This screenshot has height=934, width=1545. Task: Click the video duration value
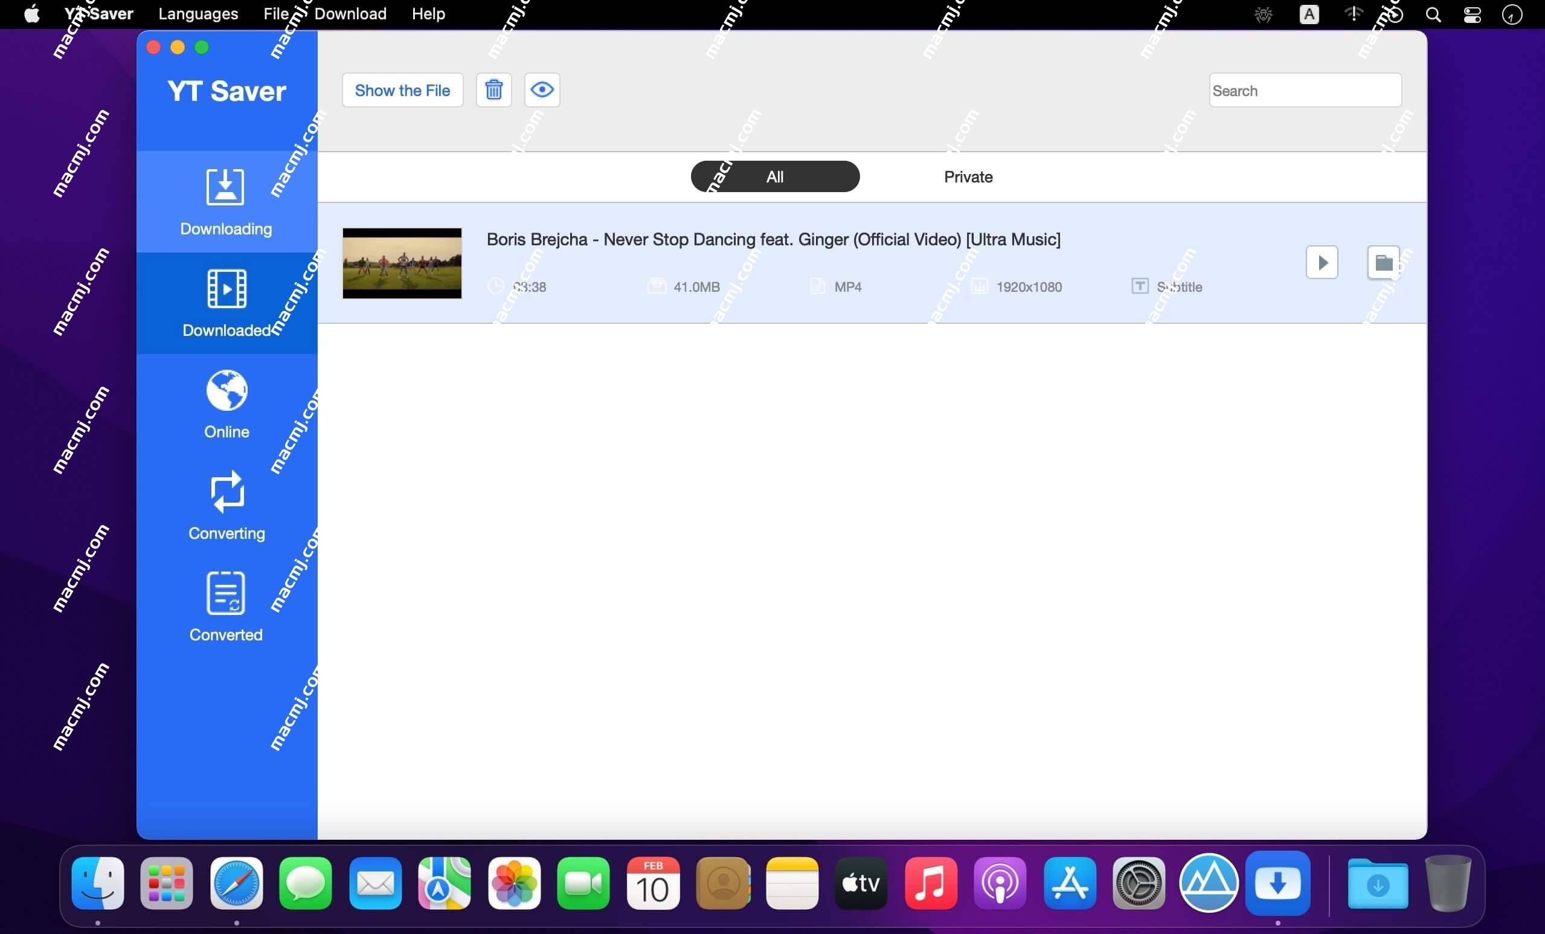529,286
